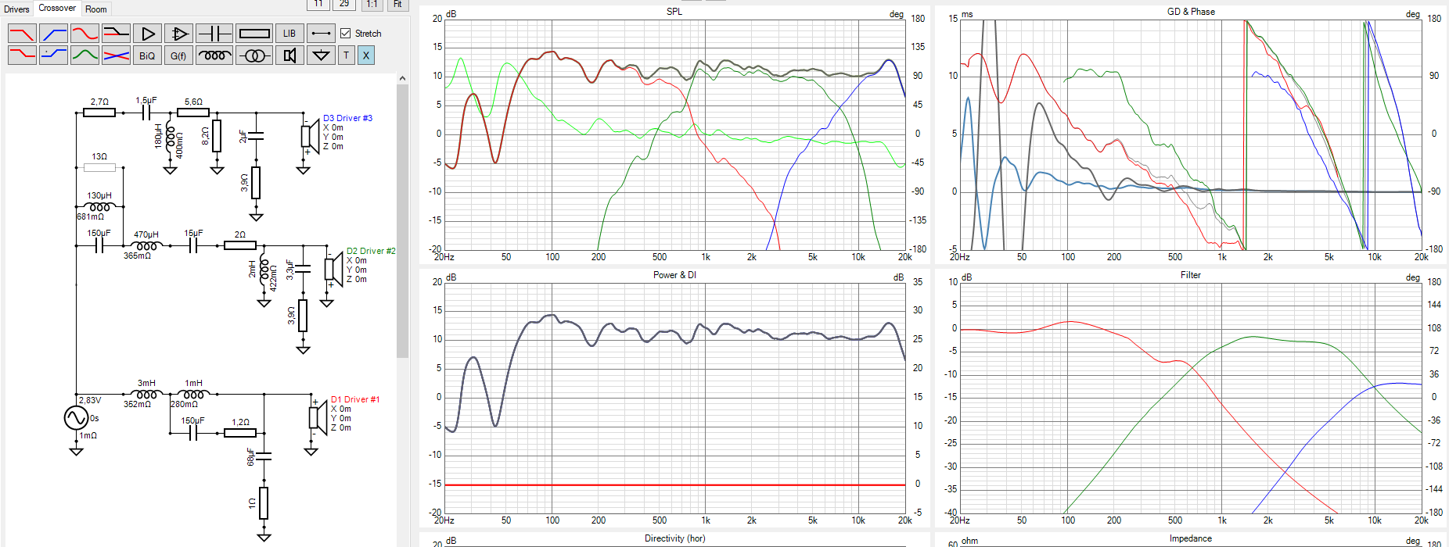Uncheck the Stretch checkbox
1449x547 pixels.
point(345,34)
